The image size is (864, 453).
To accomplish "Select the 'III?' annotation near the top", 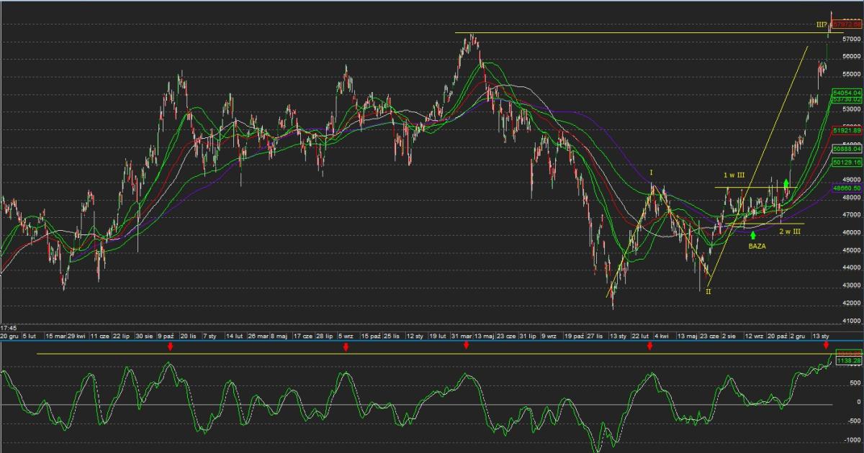I will coord(822,24).
